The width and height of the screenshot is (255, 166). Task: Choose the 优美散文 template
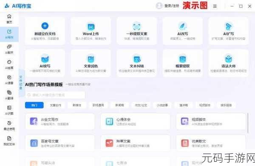coord(211,143)
